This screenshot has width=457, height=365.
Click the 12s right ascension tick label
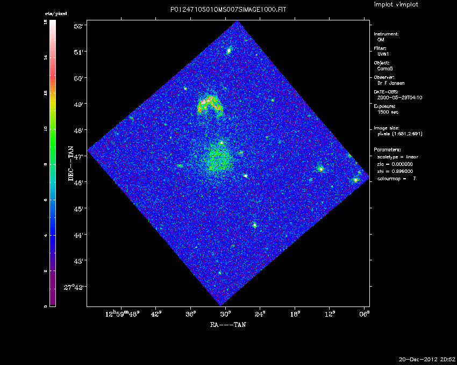(x=330, y=315)
